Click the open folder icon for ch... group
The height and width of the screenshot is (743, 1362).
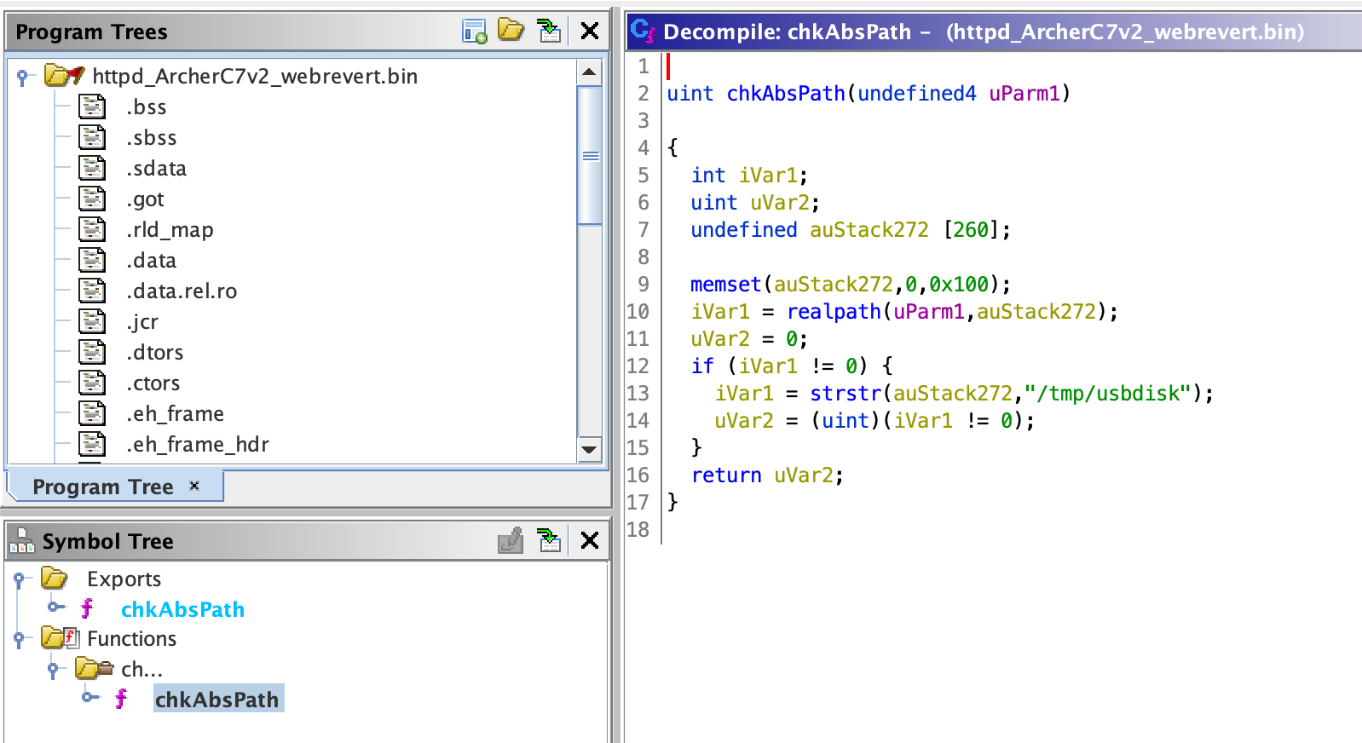point(94,668)
